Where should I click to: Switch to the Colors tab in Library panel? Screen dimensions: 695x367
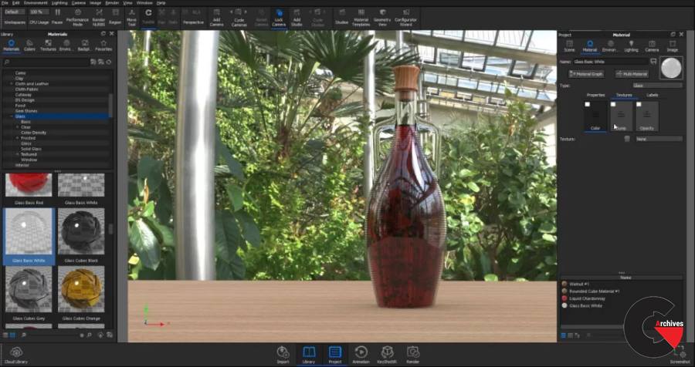(29, 45)
